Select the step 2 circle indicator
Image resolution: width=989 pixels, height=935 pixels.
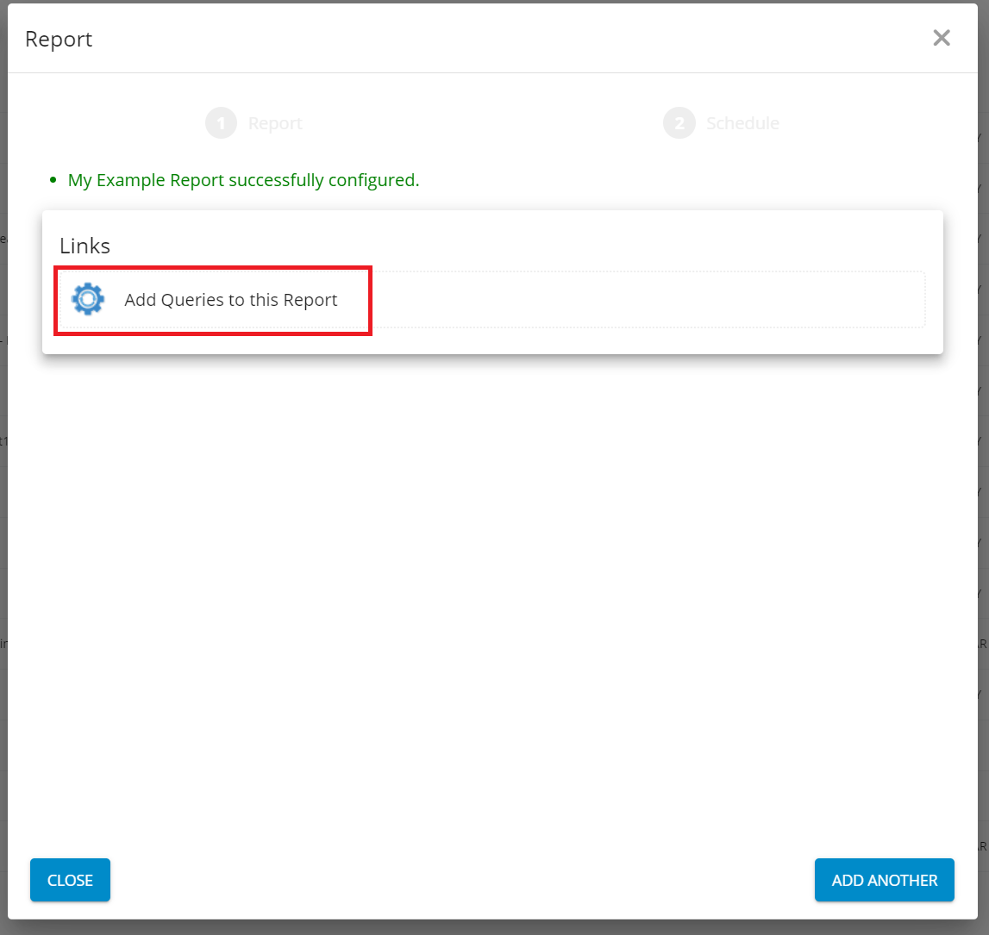point(679,123)
